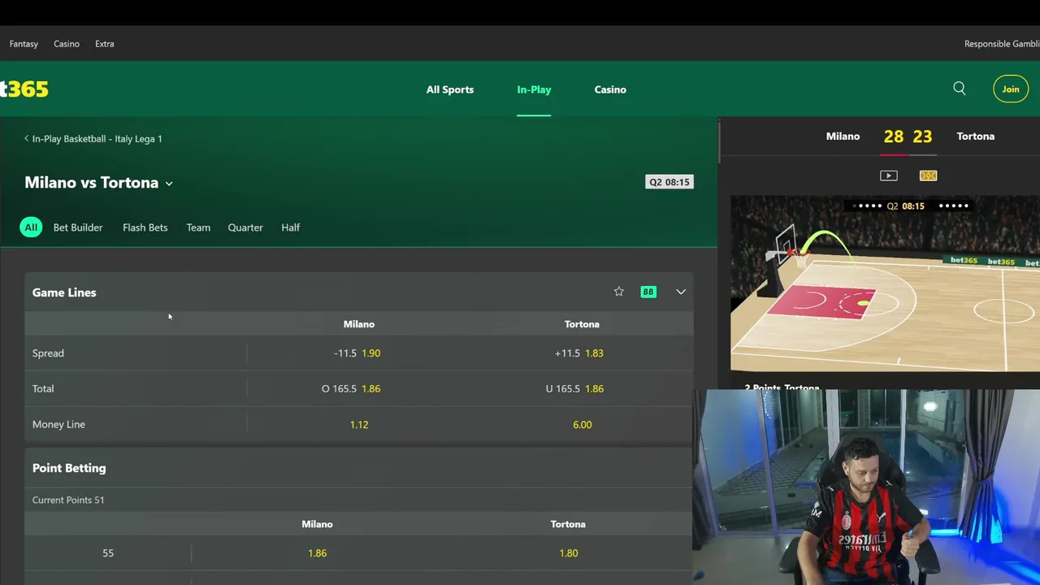The image size is (1040, 585).
Task: Pick Milano money line 1.12
Action: coord(358,424)
